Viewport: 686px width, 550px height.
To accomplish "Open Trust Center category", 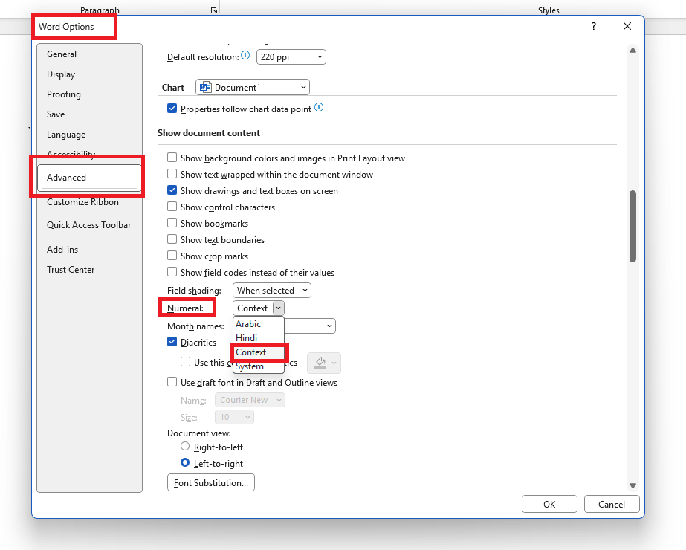I will coord(71,270).
